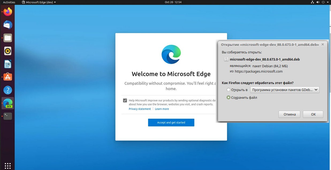331x170 pixels.
Task: Click Accept and get started button
Action: [x=171, y=122]
